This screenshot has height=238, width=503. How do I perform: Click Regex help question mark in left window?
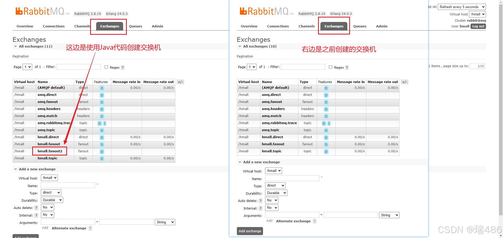coord(123,67)
